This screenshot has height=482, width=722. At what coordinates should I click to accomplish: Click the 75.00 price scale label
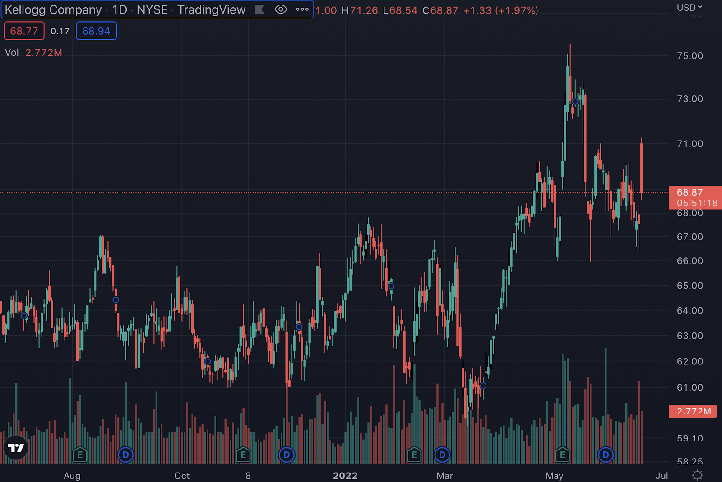(690, 55)
